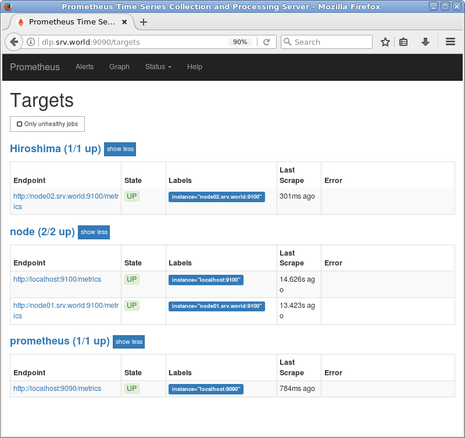Reload the page using the refresh icon
Screen dimensions: 465x438
pyautogui.click(x=266, y=41)
